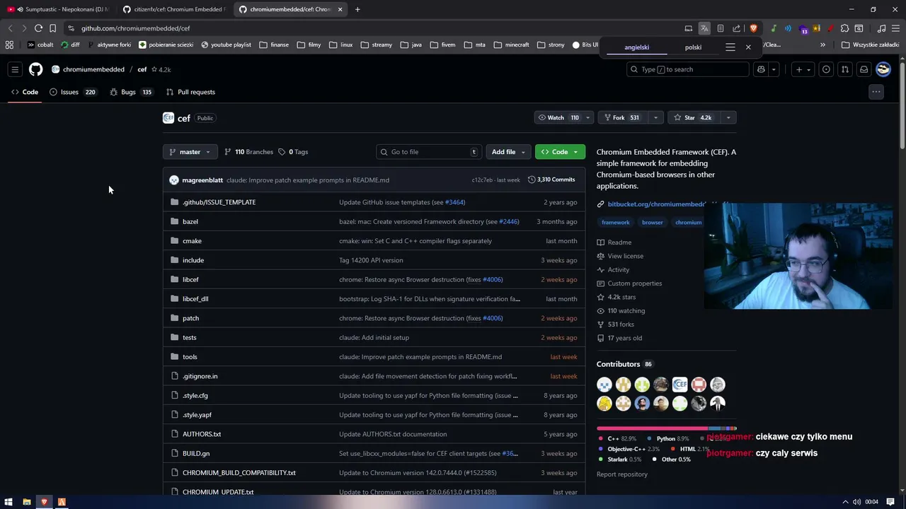Open the GitHub hamburger navigation menu
The image size is (906, 509).
pyautogui.click(x=15, y=69)
